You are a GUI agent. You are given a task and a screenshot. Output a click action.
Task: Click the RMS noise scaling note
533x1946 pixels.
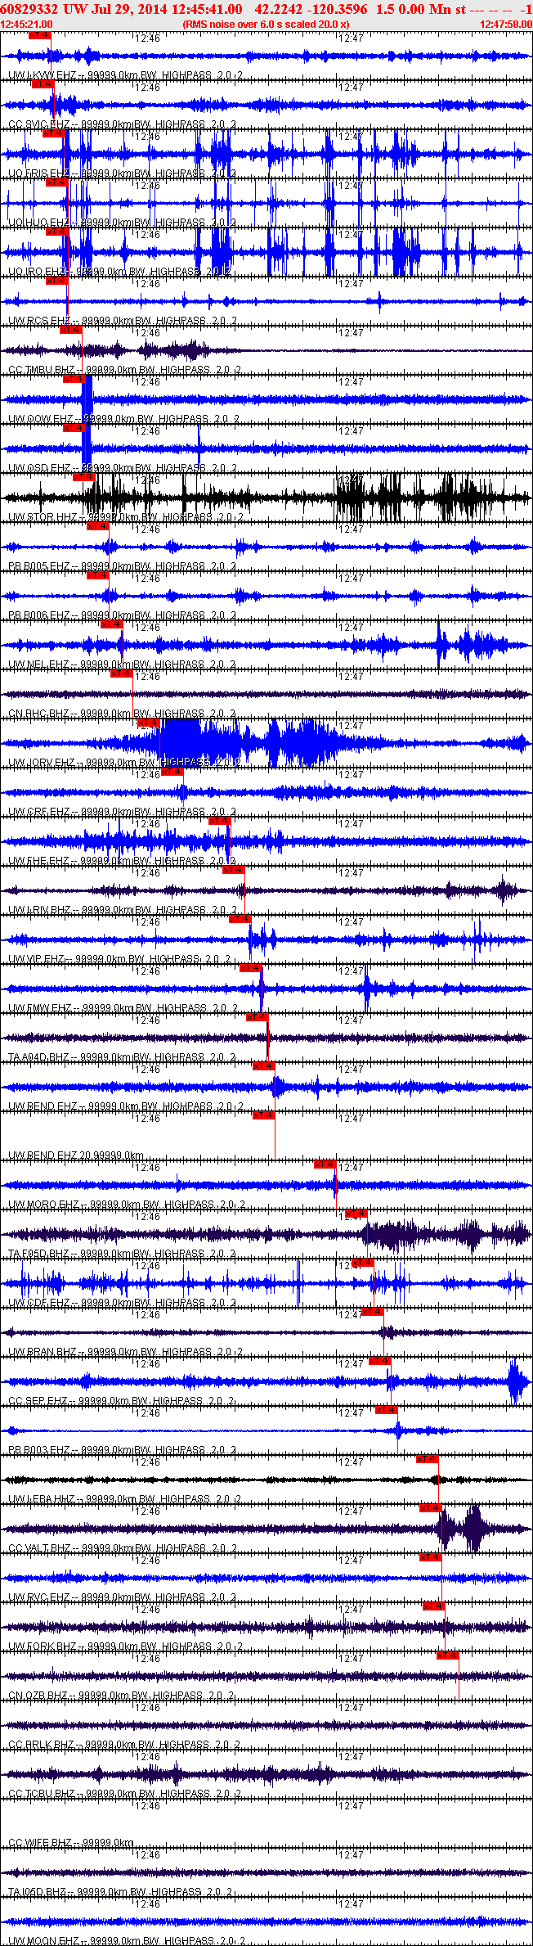pos(266,25)
